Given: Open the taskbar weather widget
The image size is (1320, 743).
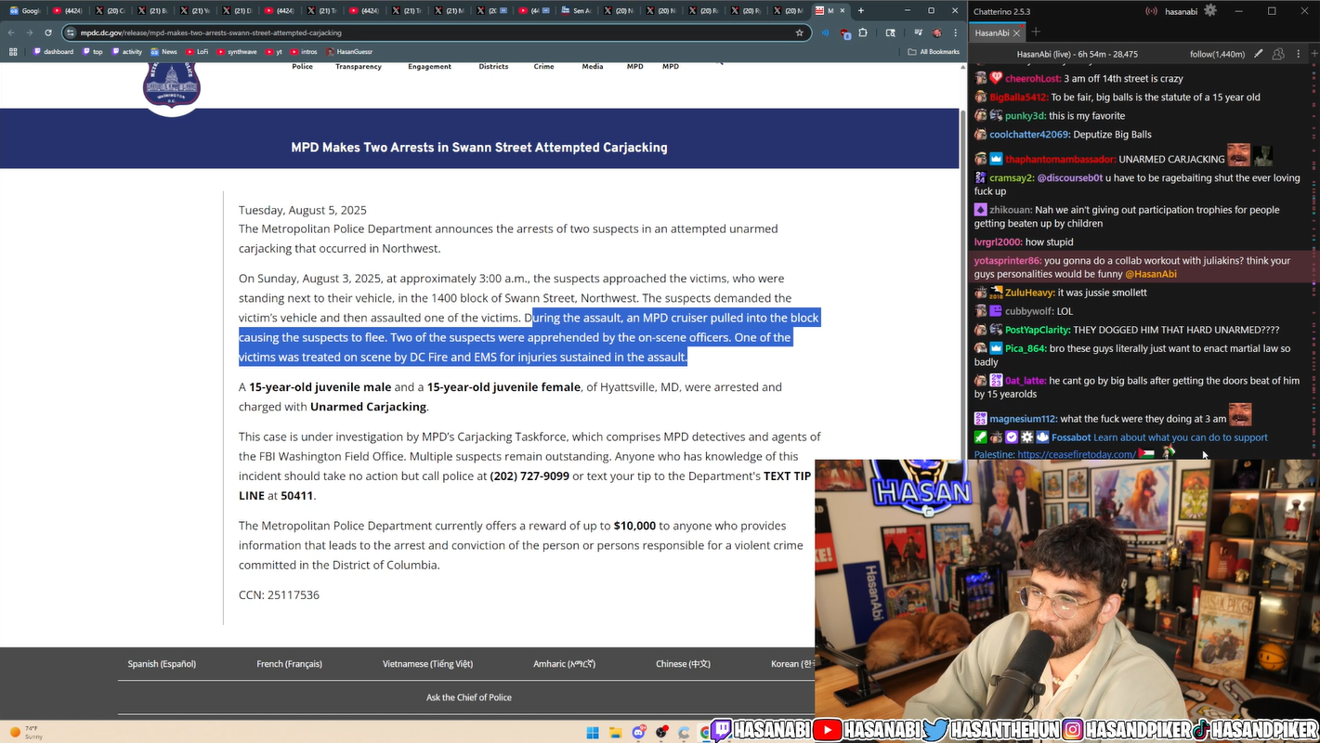Looking at the screenshot, I should 26,732.
